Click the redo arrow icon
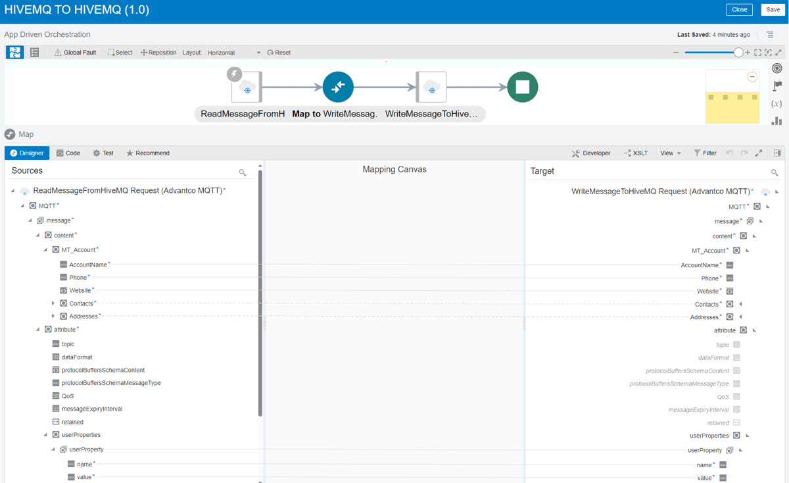Viewport: 789px width, 483px height. pyautogui.click(x=744, y=153)
